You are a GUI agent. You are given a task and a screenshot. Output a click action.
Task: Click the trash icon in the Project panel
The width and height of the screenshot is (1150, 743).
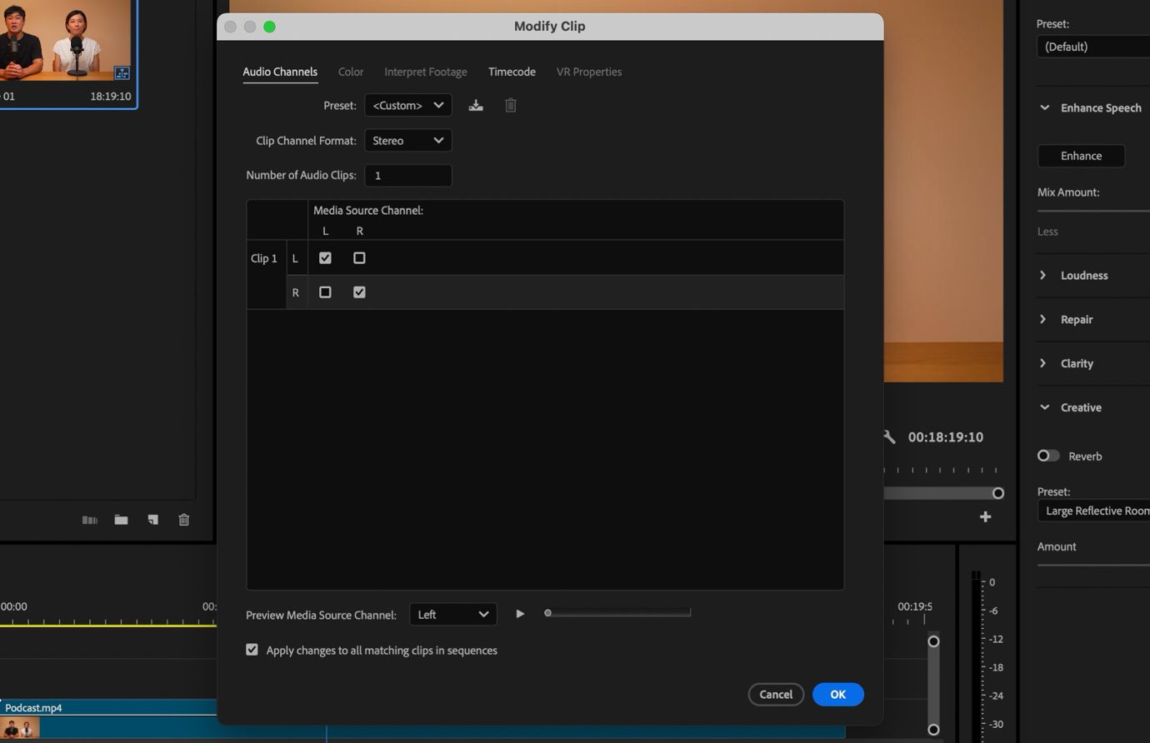click(x=183, y=519)
